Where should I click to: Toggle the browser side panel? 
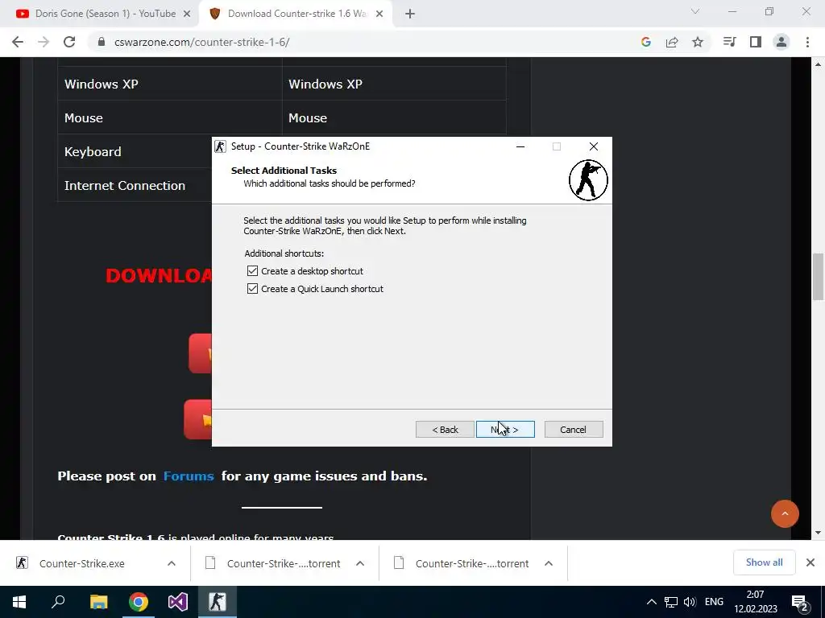pos(756,42)
